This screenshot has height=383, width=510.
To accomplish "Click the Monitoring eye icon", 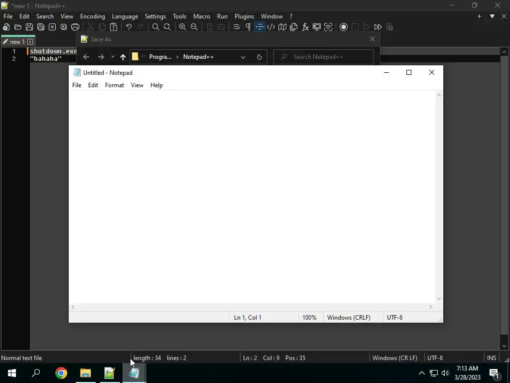I will pos(328,27).
